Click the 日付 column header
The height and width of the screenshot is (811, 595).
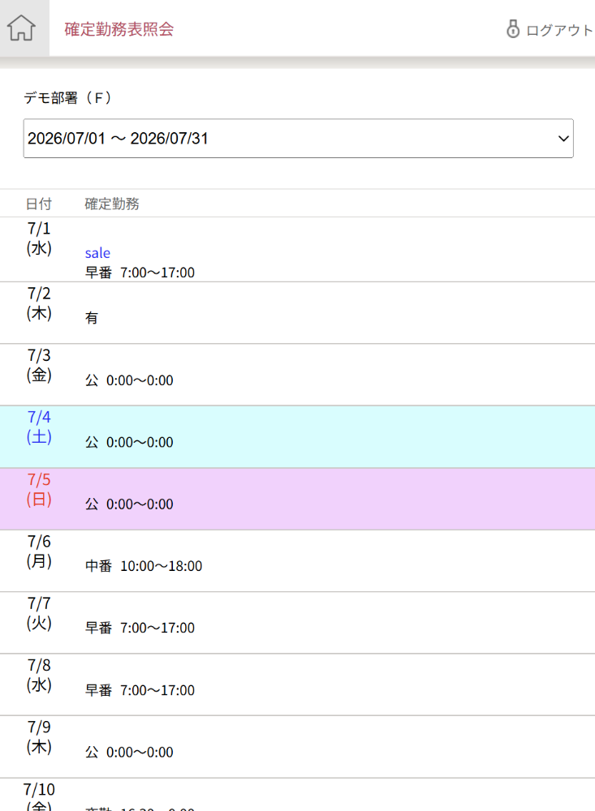(x=39, y=204)
